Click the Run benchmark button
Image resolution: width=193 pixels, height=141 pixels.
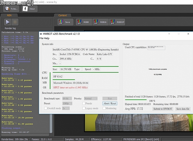pos(110,99)
